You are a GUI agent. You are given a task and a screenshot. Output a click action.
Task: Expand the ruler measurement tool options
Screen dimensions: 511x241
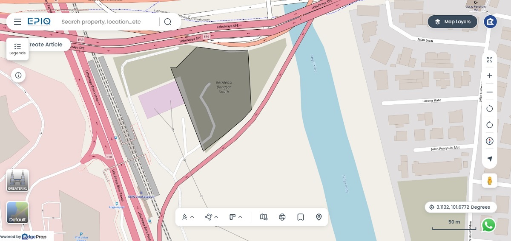coord(235,217)
